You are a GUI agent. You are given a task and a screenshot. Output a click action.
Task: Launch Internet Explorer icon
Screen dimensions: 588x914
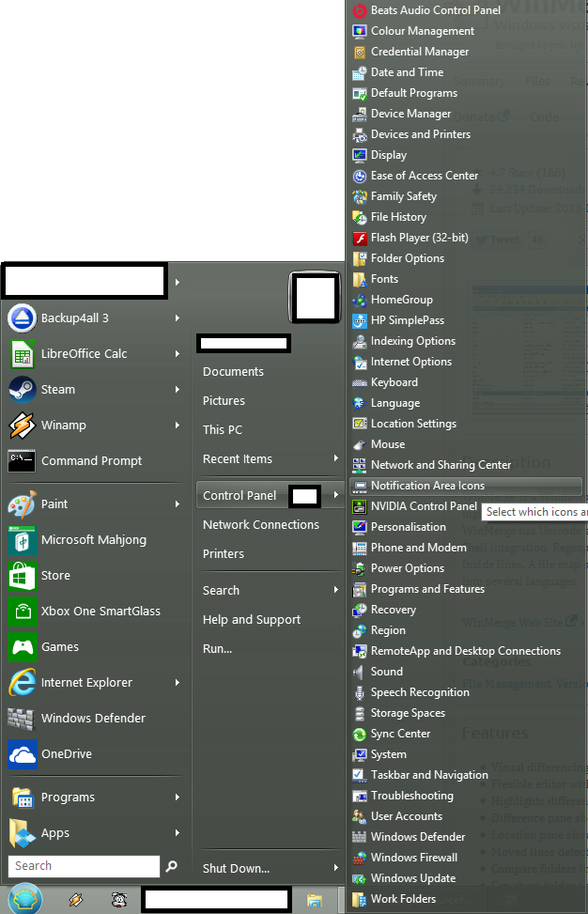(23, 683)
